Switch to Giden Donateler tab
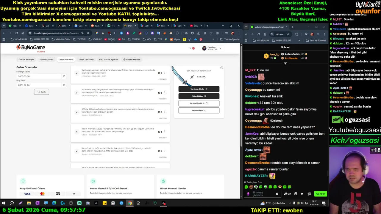 [86, 59]
